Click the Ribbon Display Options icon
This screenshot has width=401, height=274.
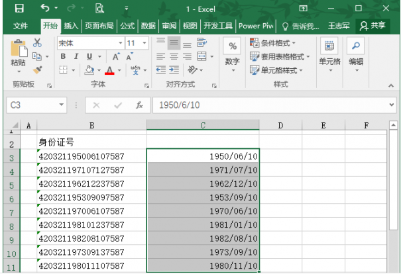(304, 9)
